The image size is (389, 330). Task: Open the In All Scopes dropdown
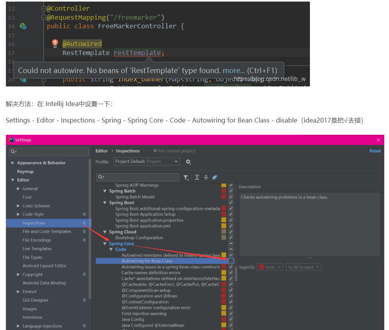click(303, 267)
